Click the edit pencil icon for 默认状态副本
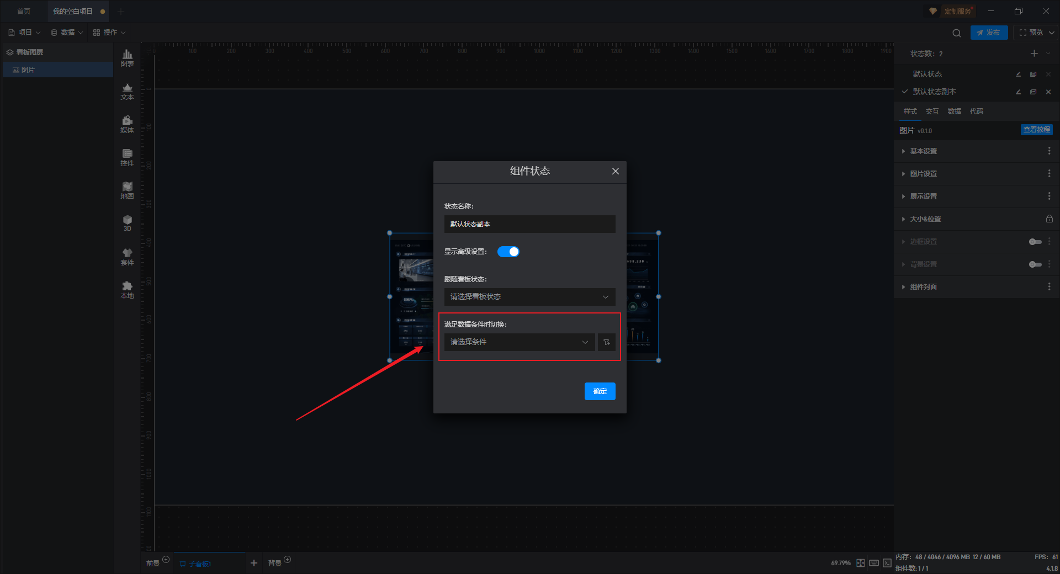 tap(1018, 92)
